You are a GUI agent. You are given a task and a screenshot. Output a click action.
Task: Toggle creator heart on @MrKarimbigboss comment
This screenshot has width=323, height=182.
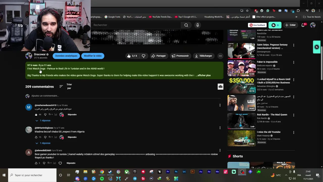click(x=62, y=137)
